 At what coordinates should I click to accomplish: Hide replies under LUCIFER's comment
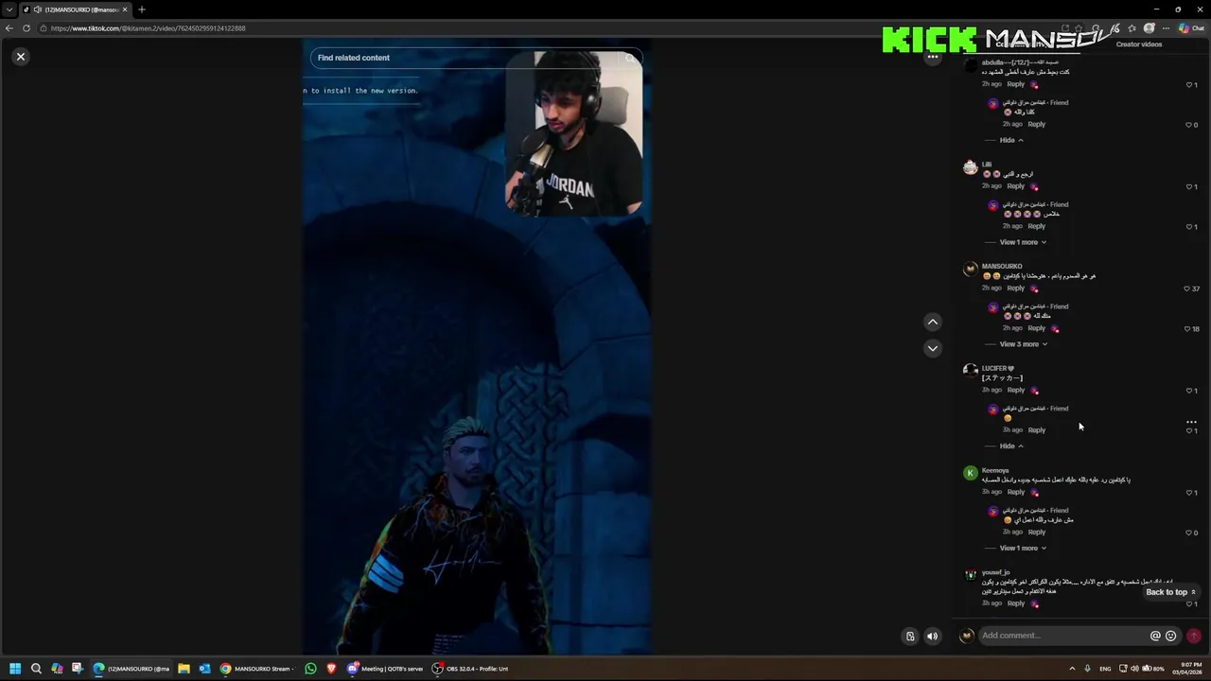(1011, 446)
